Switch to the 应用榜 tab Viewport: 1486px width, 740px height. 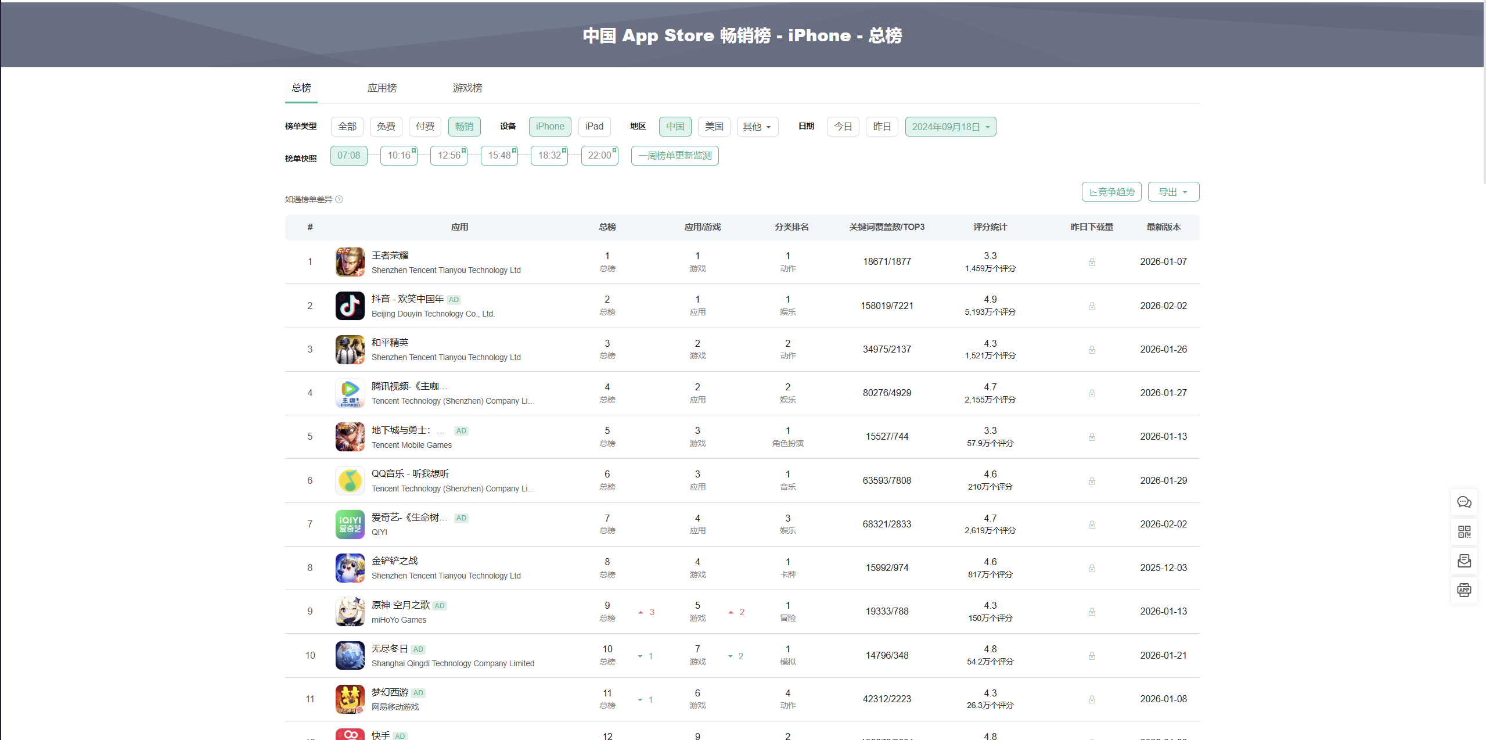(x=382, y=88)
